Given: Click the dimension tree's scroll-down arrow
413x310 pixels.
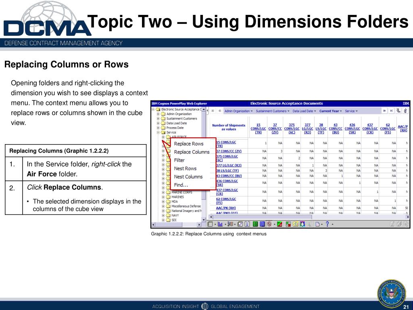Looking at the screenshot, I should click(204, 220).
